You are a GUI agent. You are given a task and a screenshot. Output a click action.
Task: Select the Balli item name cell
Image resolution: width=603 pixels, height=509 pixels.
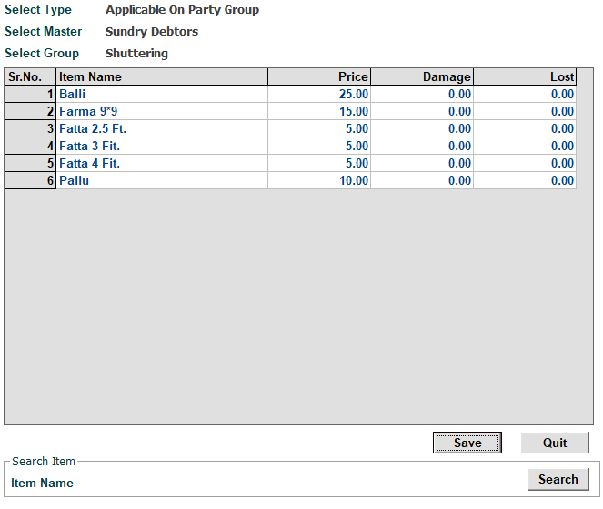(162, 94)
